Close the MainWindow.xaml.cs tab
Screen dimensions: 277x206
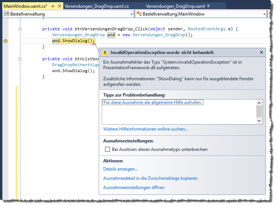click(59, 6)
